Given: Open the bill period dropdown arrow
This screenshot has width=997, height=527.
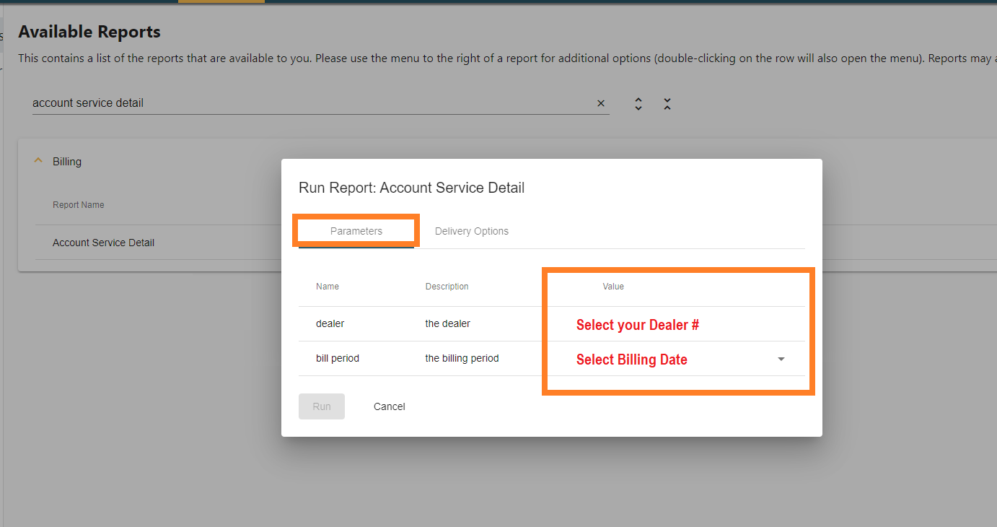Looking at the screenshot, I should [x=781, y=360].
